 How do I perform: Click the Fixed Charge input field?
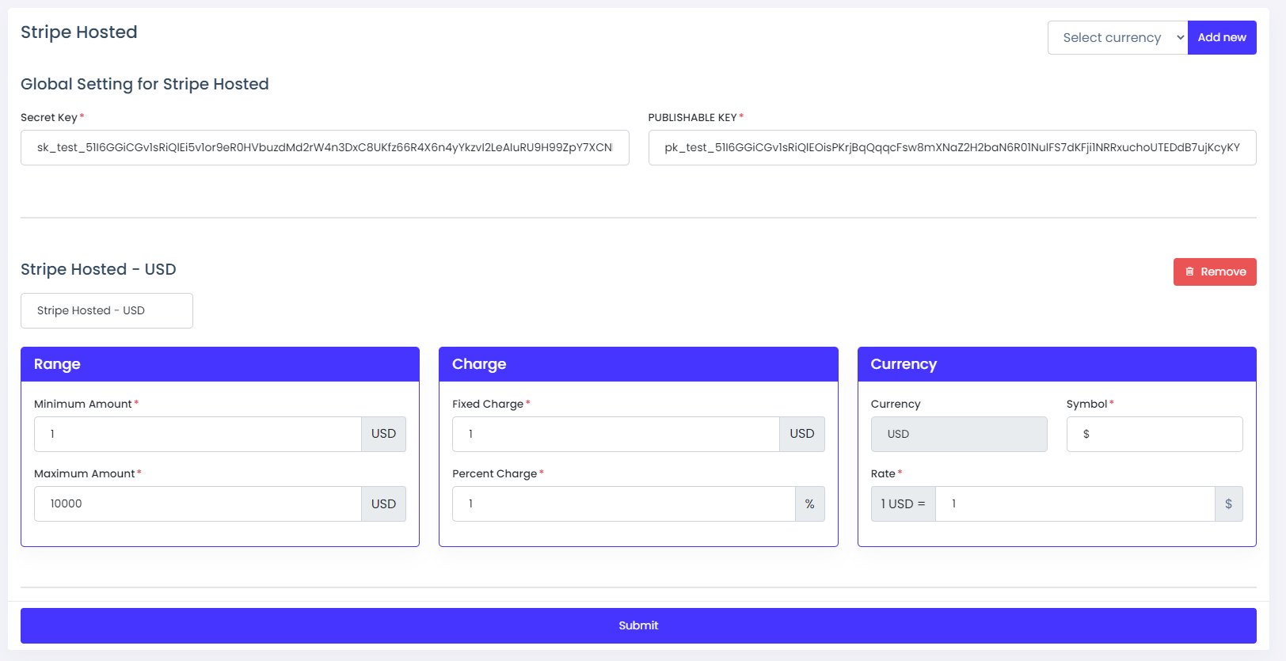pyautogui.click(x=616, y=434)
